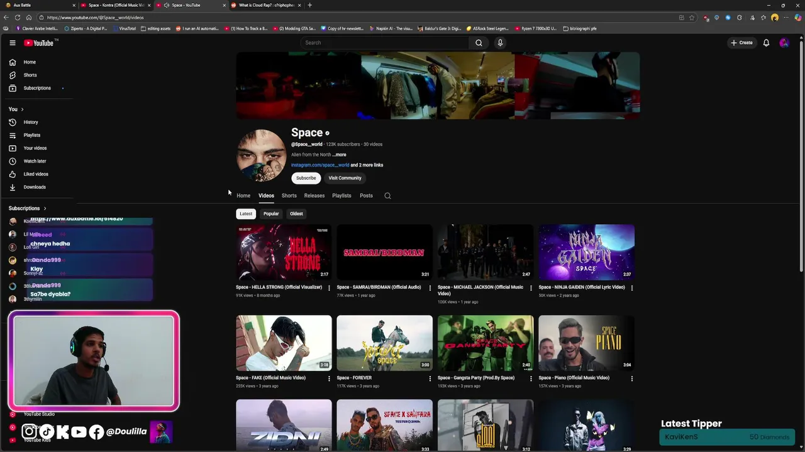Open the channel Playlists tab

(x=341, y=196)
